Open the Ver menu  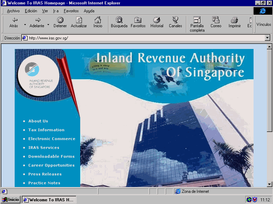tap(45, 11)
